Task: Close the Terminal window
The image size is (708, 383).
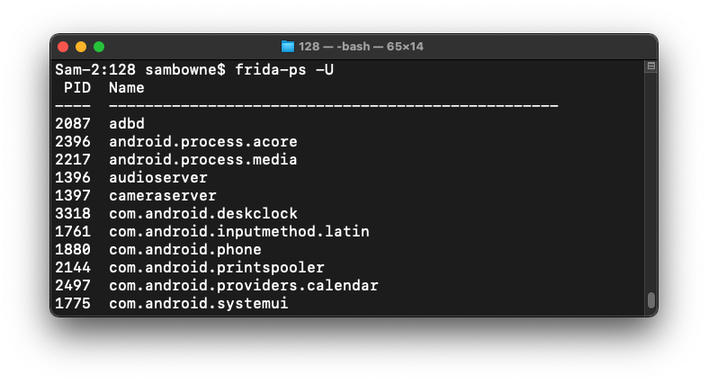Action: [x=63, y=47]
